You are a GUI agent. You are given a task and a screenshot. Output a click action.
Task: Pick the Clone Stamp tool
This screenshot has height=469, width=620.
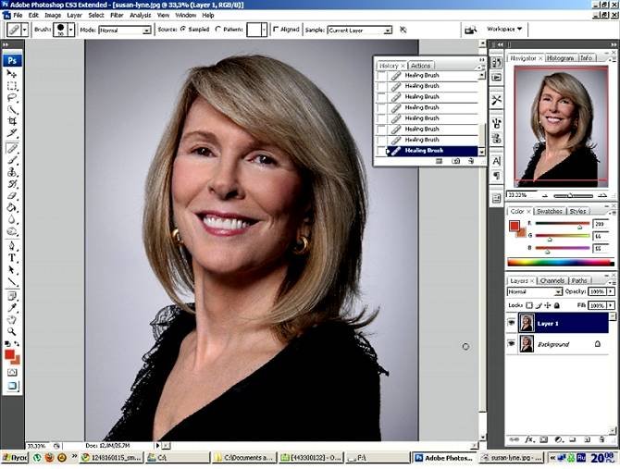pyautogui.click(x=12, y=172)
